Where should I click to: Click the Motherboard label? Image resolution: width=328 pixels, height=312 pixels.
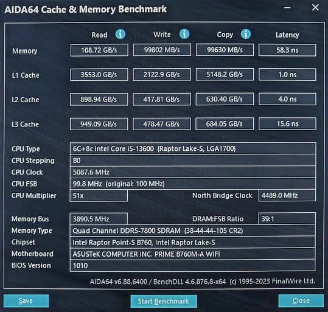32,254
